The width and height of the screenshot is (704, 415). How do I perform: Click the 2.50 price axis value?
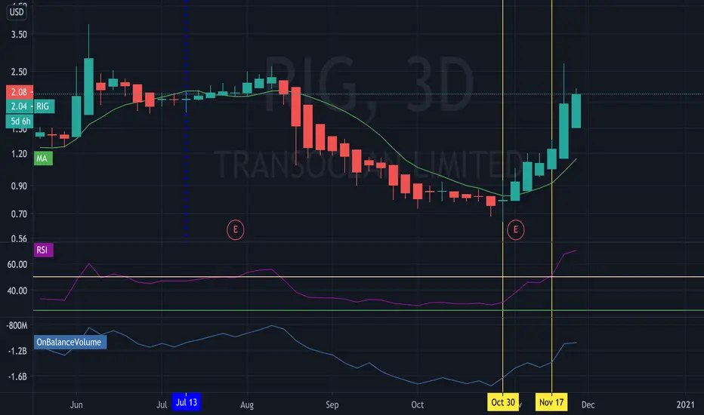click(19, 72)
